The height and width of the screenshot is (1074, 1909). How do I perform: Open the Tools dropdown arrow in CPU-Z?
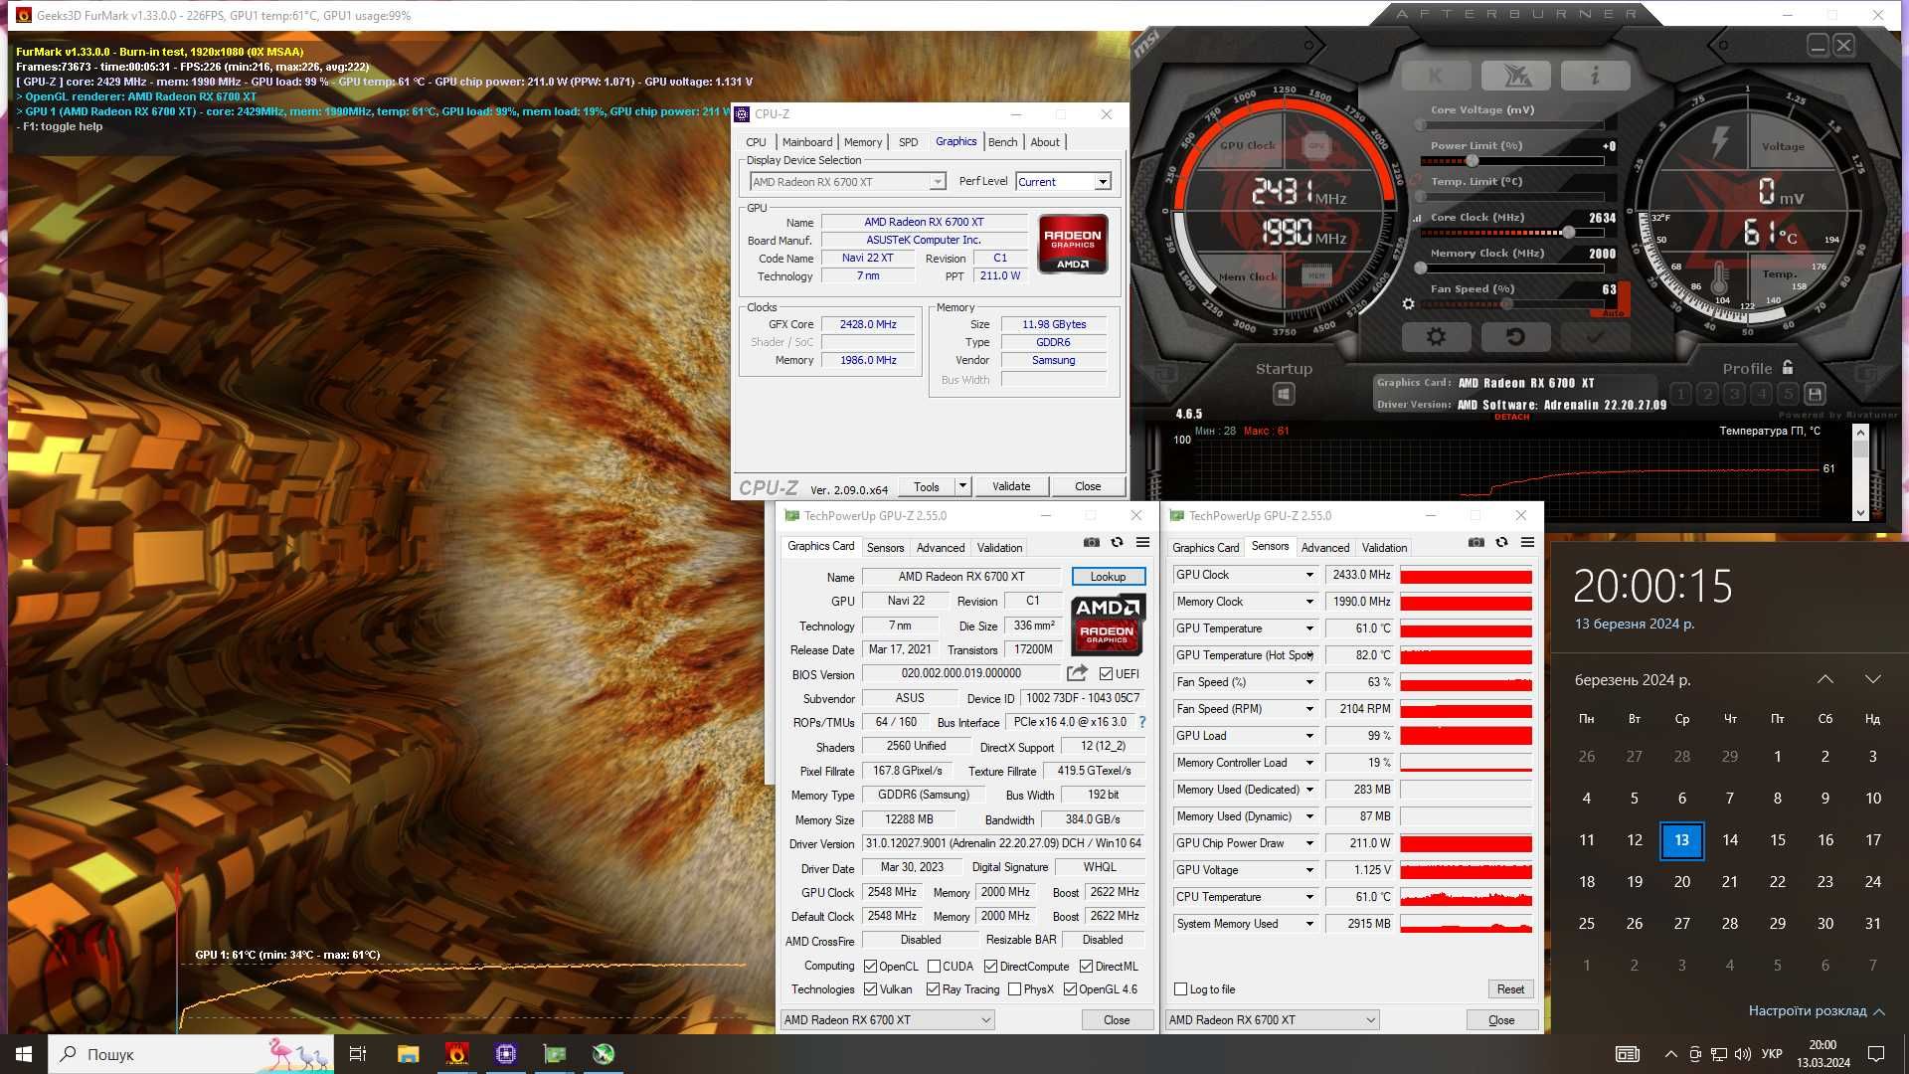961,486
